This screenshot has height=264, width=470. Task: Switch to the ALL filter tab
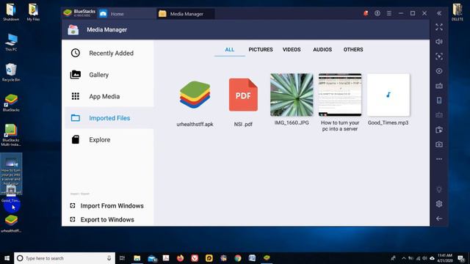(230, 50)
